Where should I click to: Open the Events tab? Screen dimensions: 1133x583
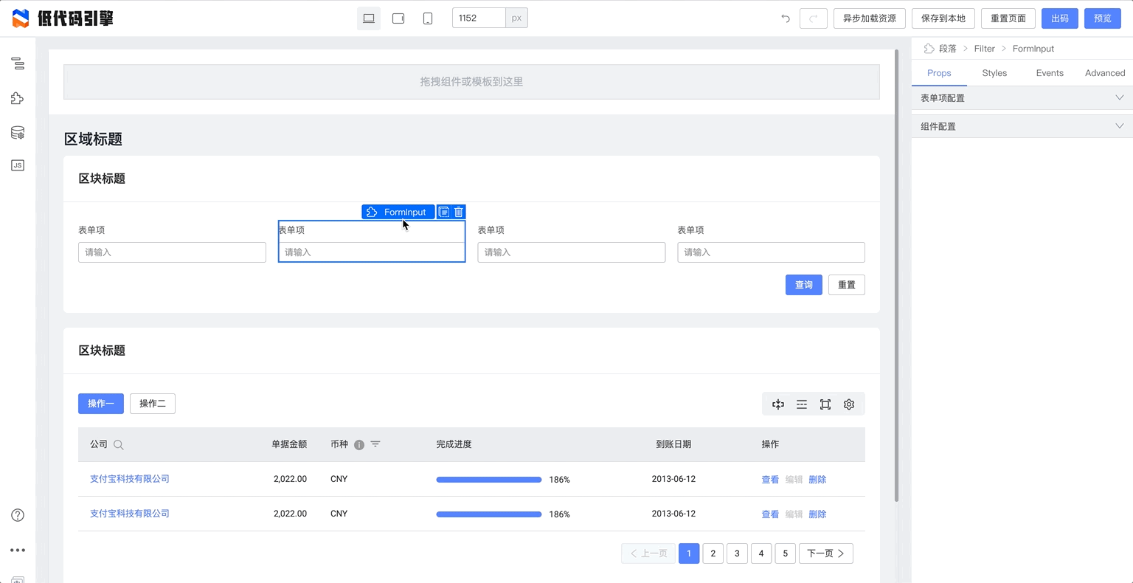coord(1050,73)
